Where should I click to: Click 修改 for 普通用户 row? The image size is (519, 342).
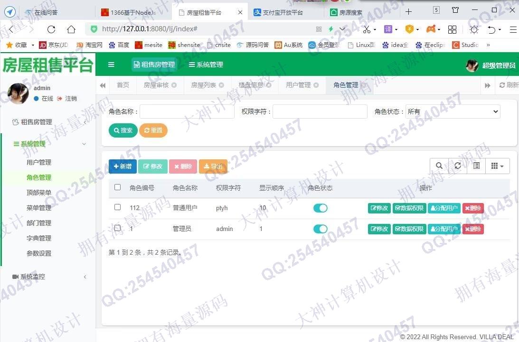pyautogui.click(x=379, y=208)
